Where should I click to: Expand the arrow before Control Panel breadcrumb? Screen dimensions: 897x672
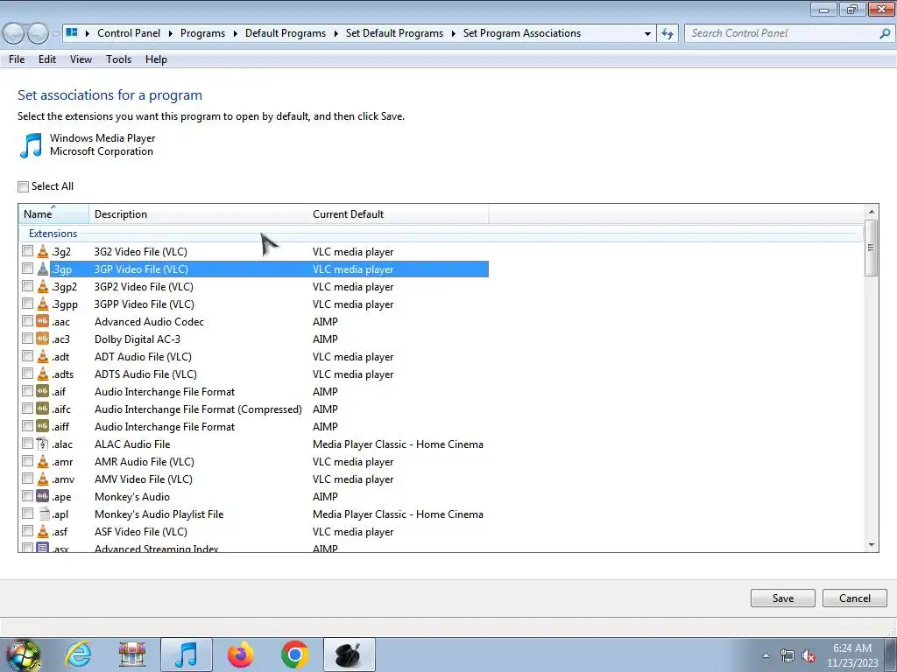click(x=88, y=33)
